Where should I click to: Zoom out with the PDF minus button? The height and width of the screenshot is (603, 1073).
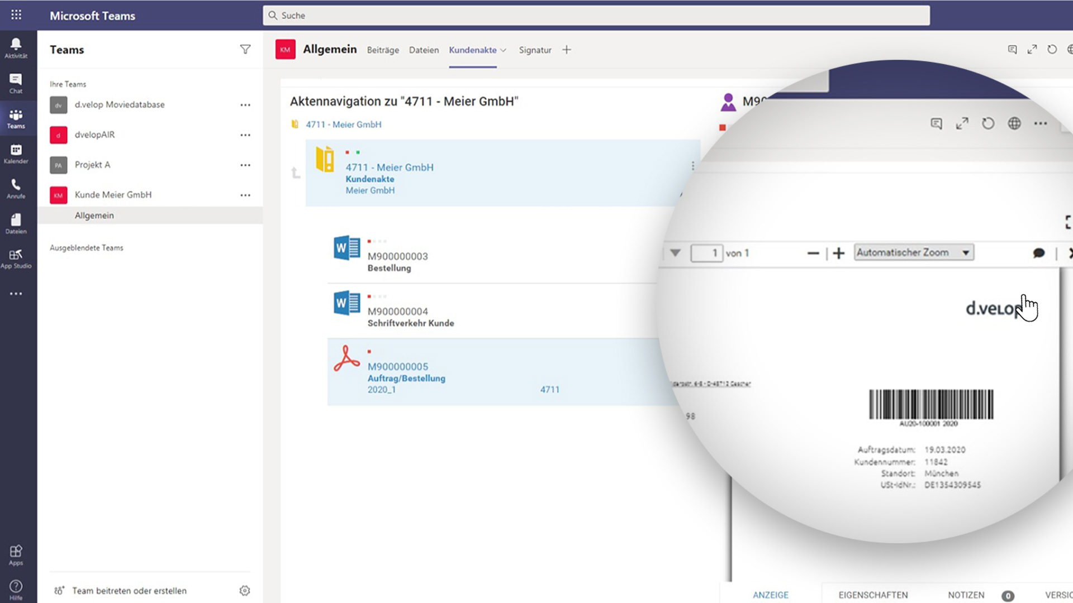813,253
